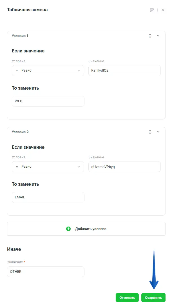Click the EMAIL replacement field

pos(48,197)
